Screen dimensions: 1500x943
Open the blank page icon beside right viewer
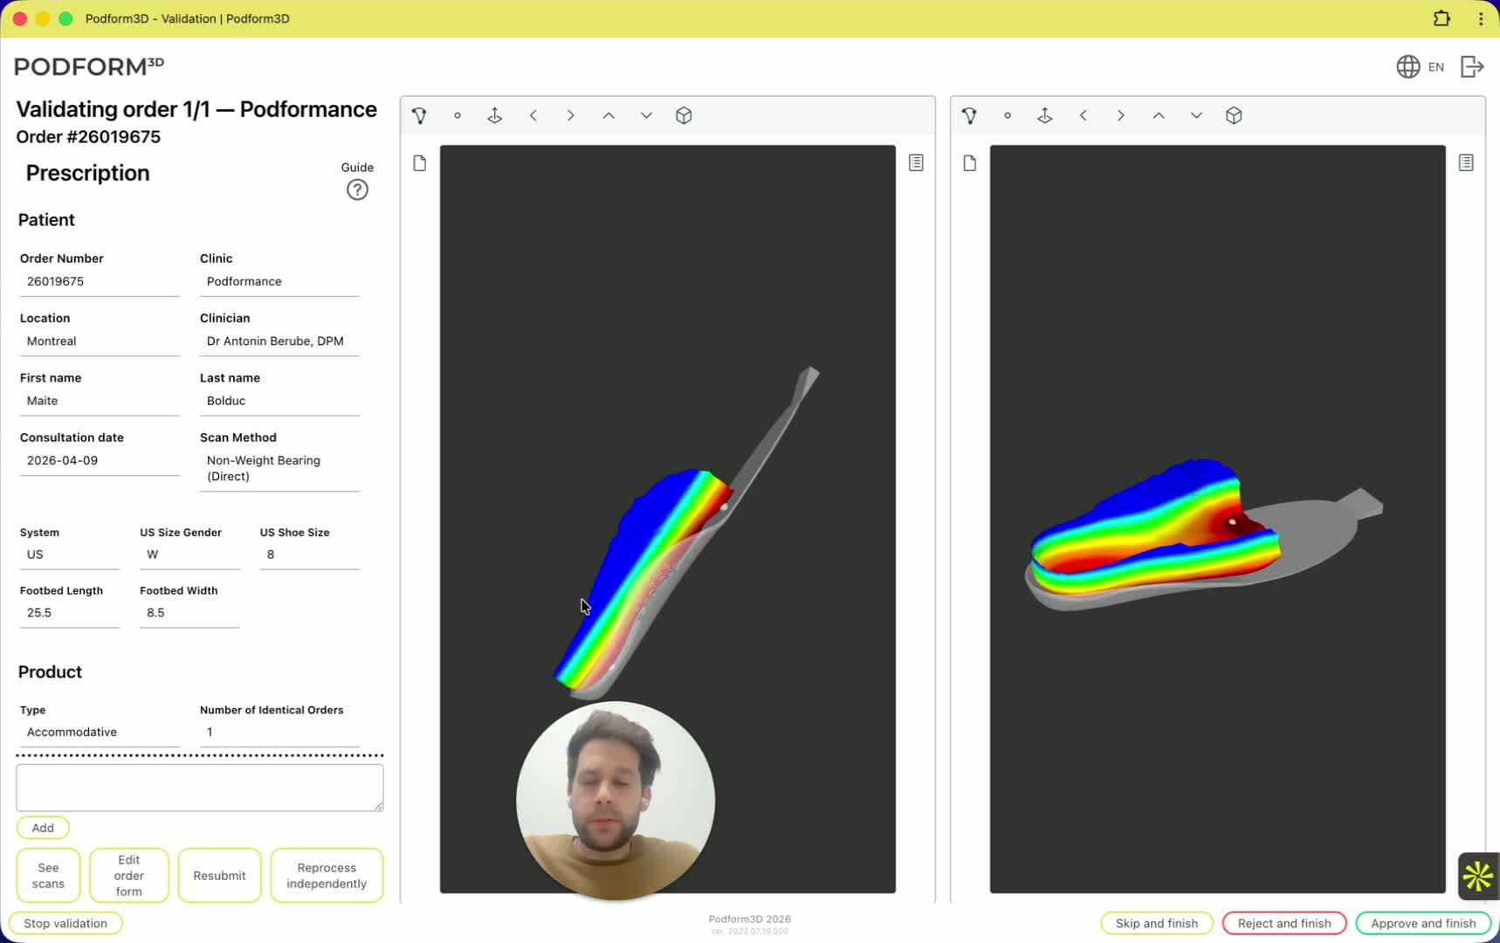click(970, 163)
